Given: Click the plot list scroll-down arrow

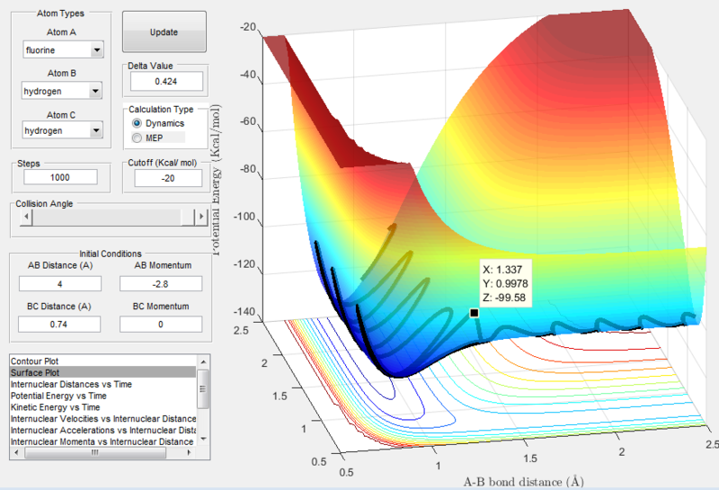Looking at the screenshot, I should click(x=204, y=439).
